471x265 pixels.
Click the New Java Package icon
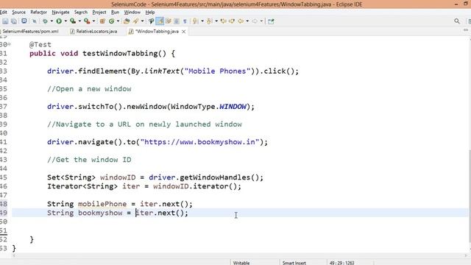(x=102, y=21)
